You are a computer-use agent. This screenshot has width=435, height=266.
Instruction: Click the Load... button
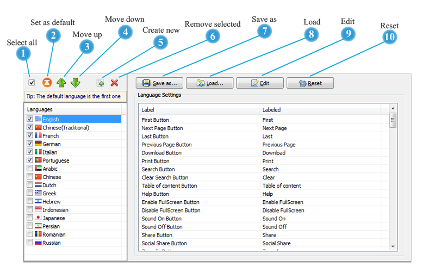point(209,83)
